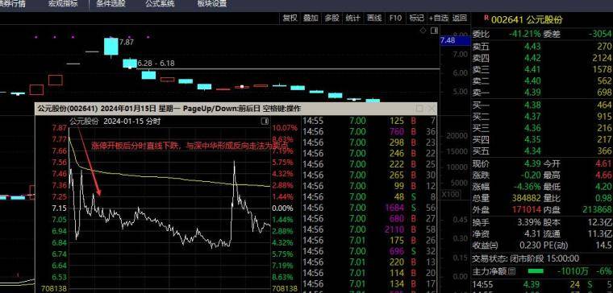This screenshot has height=293, width=613.
Task: Click the 收益(三) value 0.230
Action: (530, 246)
